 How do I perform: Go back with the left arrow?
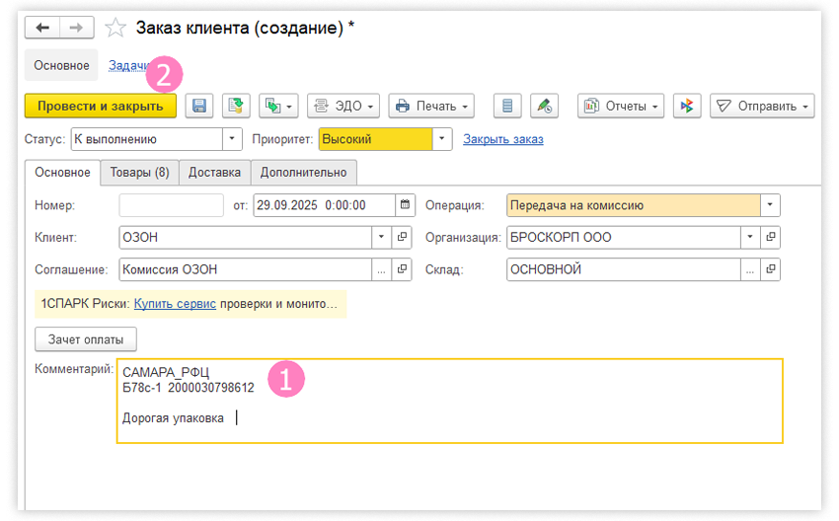pos(43,29)
